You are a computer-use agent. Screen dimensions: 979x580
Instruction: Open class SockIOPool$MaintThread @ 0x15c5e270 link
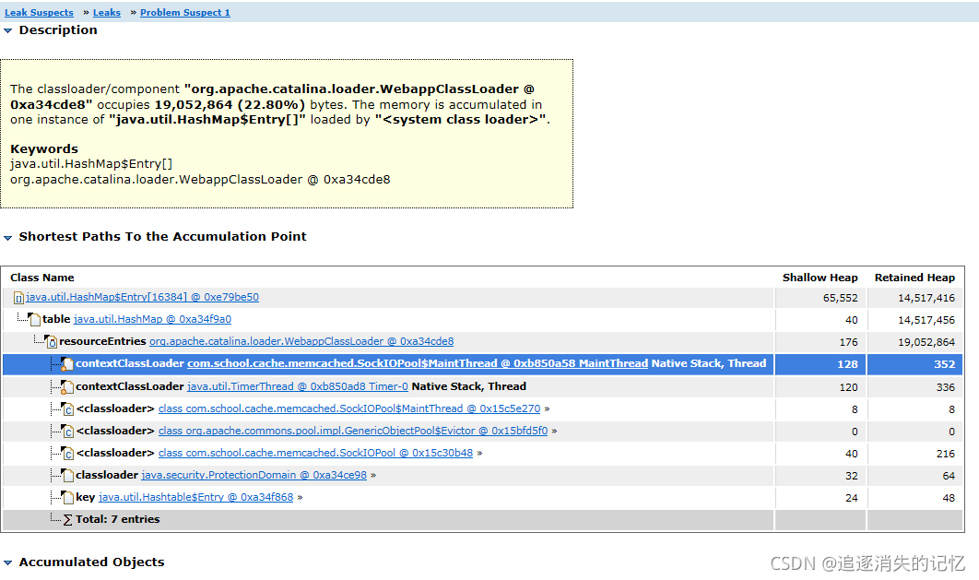(x=349, y=408)
